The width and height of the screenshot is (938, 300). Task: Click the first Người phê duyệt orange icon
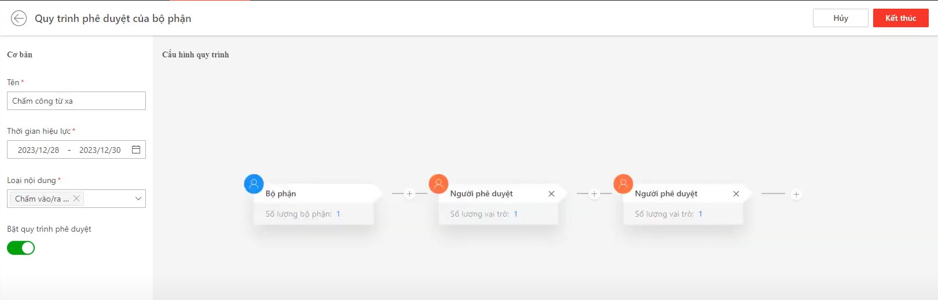438,184
